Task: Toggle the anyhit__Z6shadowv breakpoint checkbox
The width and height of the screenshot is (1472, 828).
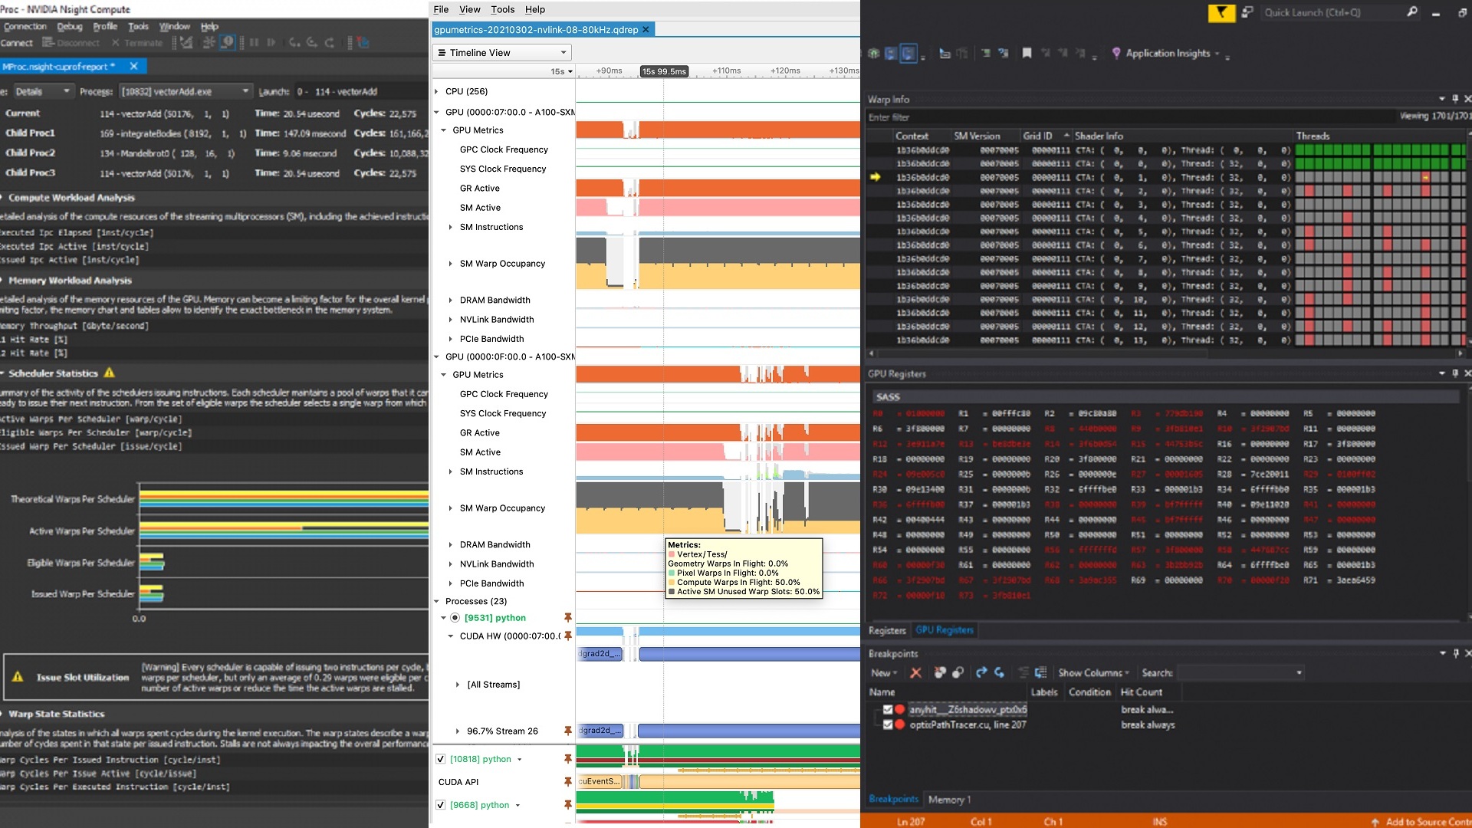Action: (x=888, y=710)
